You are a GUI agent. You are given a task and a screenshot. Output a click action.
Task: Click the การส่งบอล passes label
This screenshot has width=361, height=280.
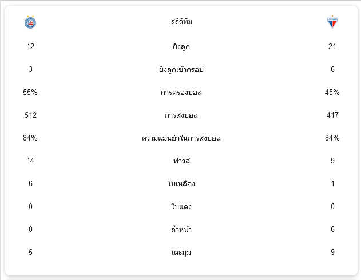[181, 115]
